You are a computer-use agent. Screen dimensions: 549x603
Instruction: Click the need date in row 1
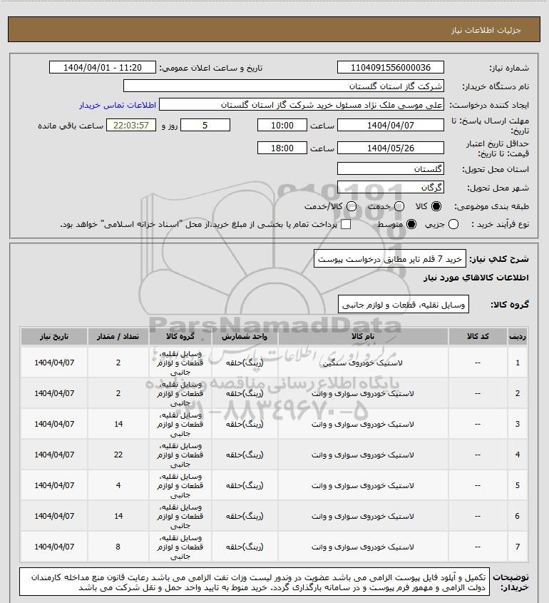tap(54, 363)
